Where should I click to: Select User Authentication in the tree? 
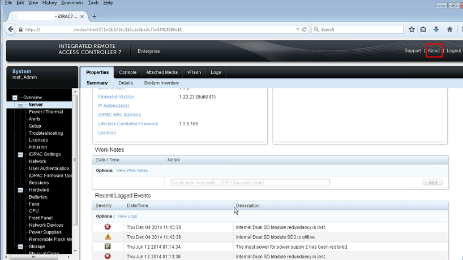click(49, 169)
